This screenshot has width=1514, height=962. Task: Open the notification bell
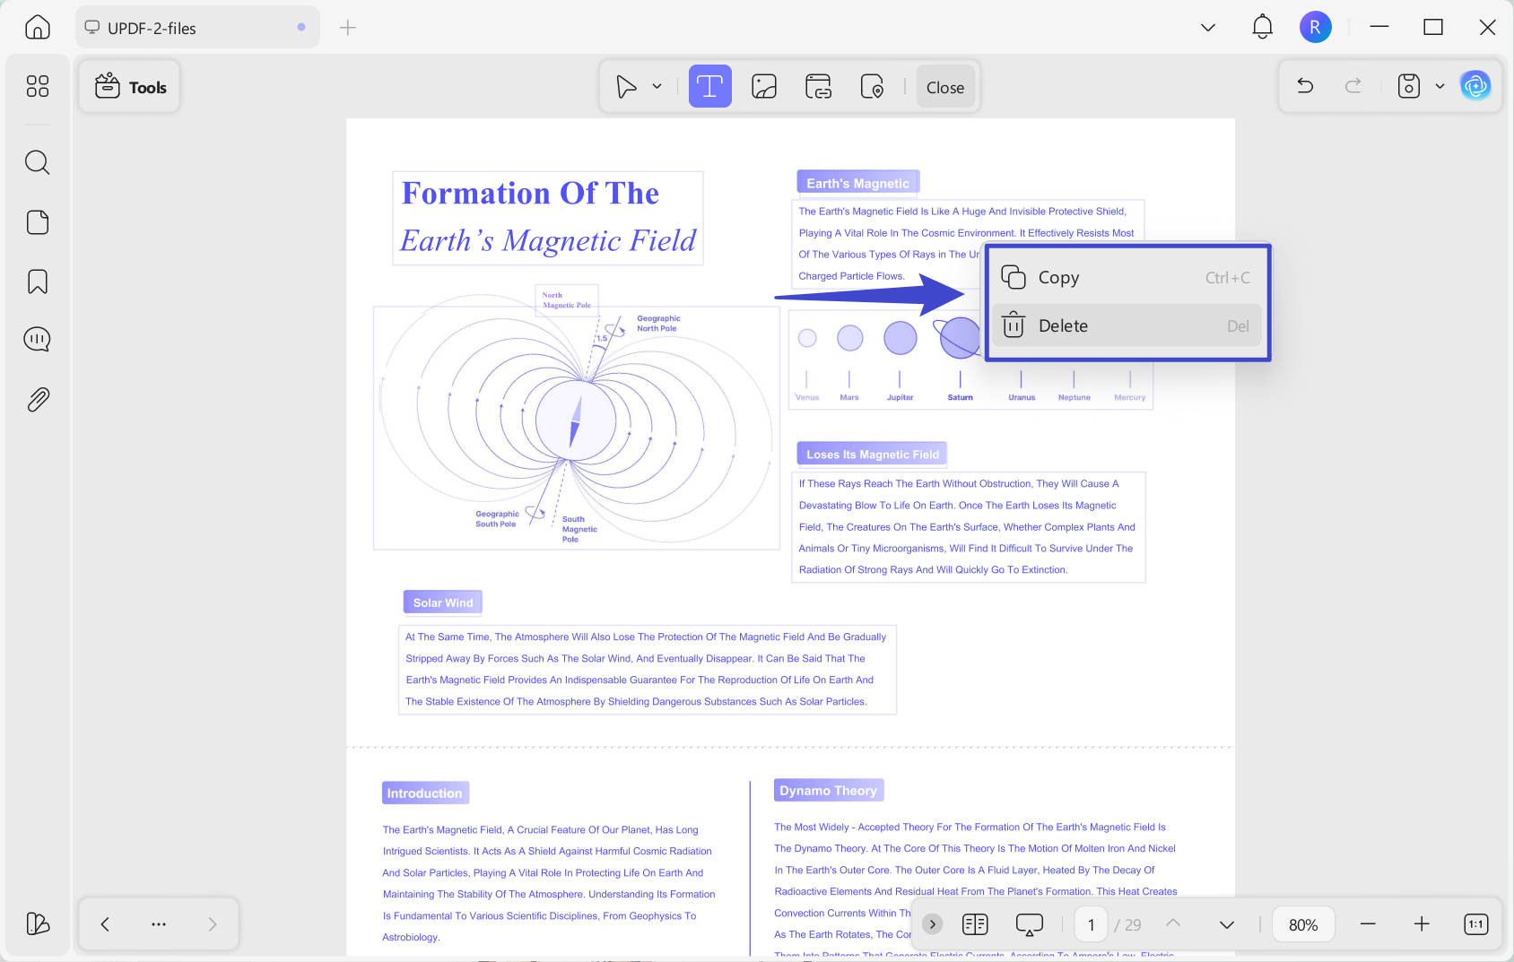pyautogui.click(x=1262, y=27)
